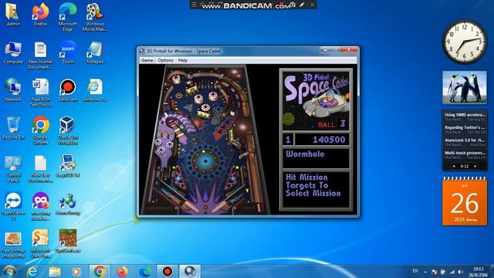
Task: Select the Computer desktop icon
Action: 13,53
